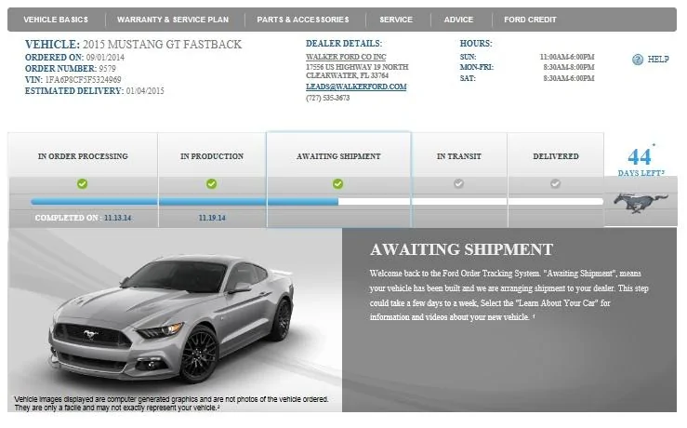This screenshot has width=687, height=428.
Task: Click the estimated delivery date 01/04/2015
Action: (145, 91)
